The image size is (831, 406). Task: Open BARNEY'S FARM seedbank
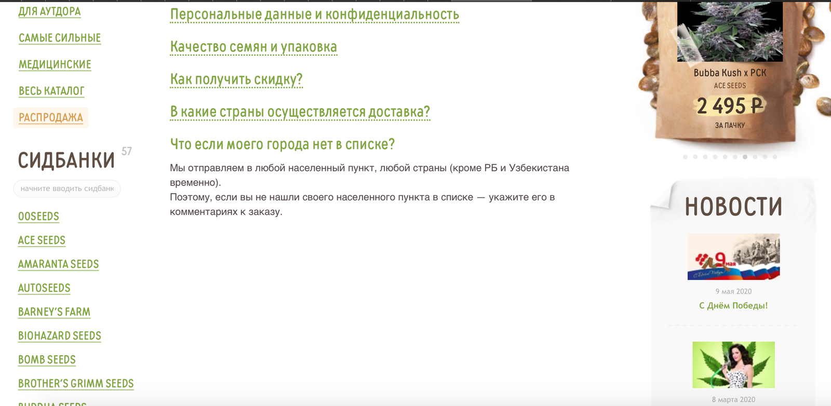click(54, 312)
